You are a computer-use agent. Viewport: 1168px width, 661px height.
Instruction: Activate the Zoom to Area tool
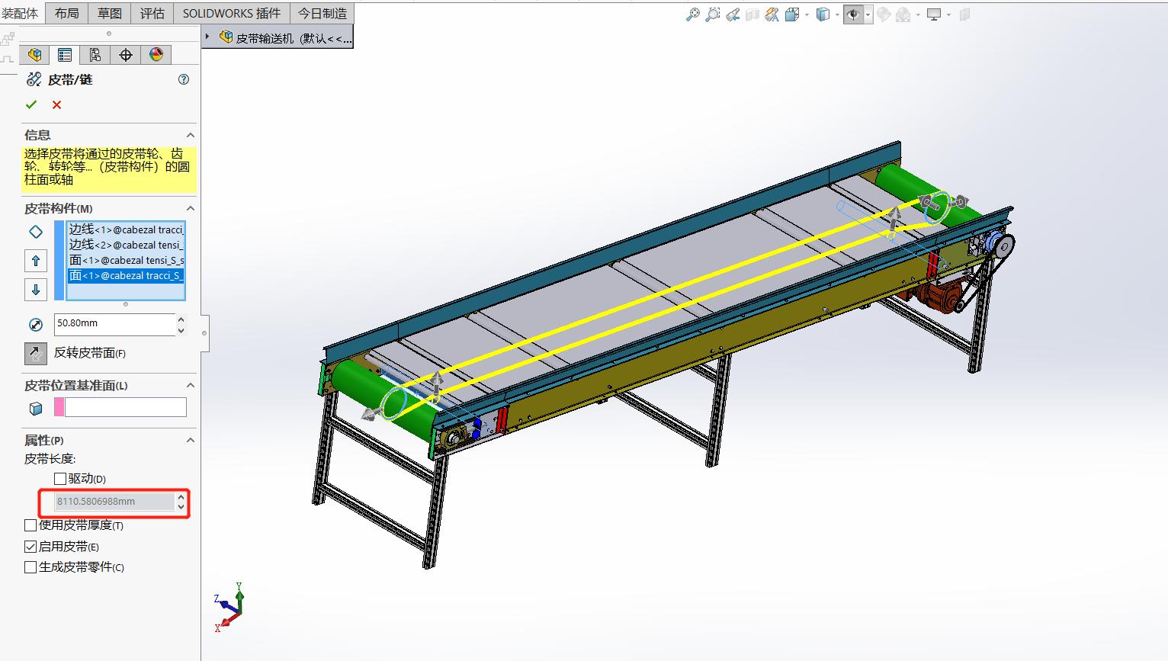point(712,14)
